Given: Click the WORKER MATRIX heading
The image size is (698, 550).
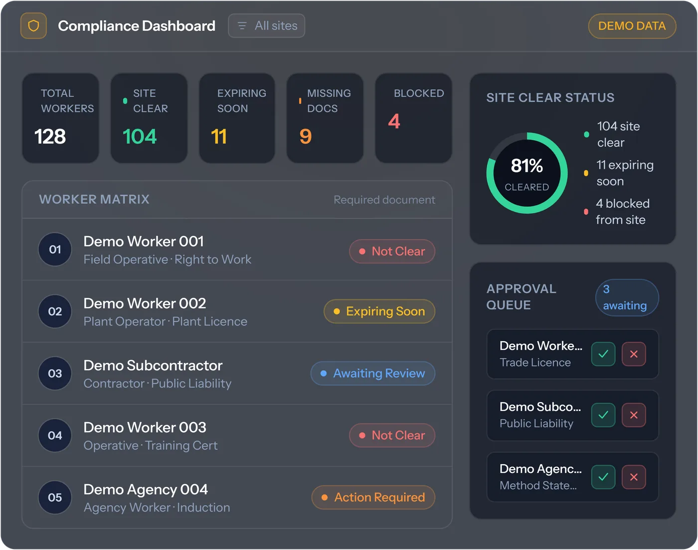Looking at the screenshot, I should (x=94, y=199).
